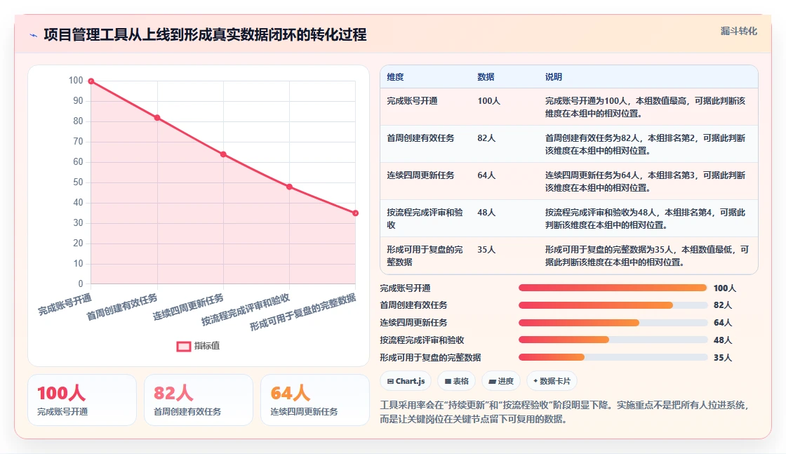Click table cell 按流程完成评审和验收
Viewport: 786px width, 454px height.
pyautogui.click(x=425, y=218)
